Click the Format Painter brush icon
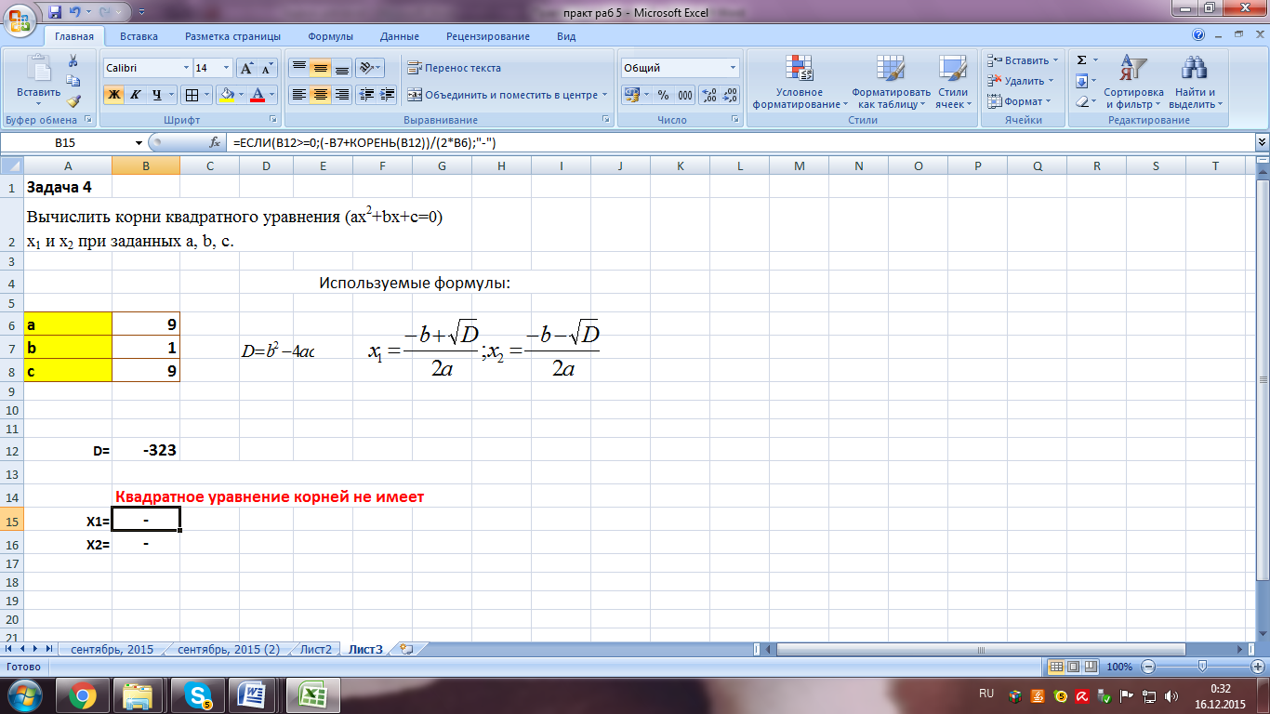 coord(73,101)
